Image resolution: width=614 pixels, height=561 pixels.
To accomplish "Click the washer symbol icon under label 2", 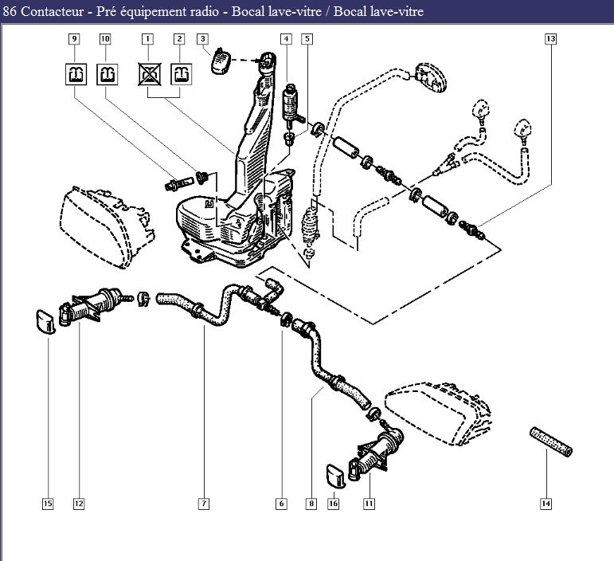I will [x=182, y=74].
